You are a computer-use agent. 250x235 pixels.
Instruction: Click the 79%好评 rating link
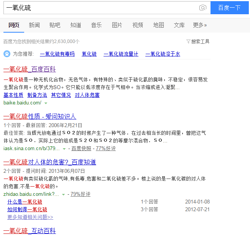[x=81, y=194]
